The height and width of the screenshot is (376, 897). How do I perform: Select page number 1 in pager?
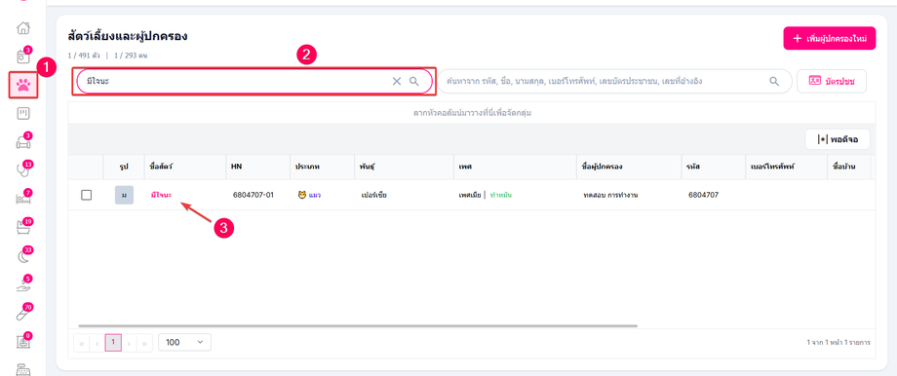(113, 343)
